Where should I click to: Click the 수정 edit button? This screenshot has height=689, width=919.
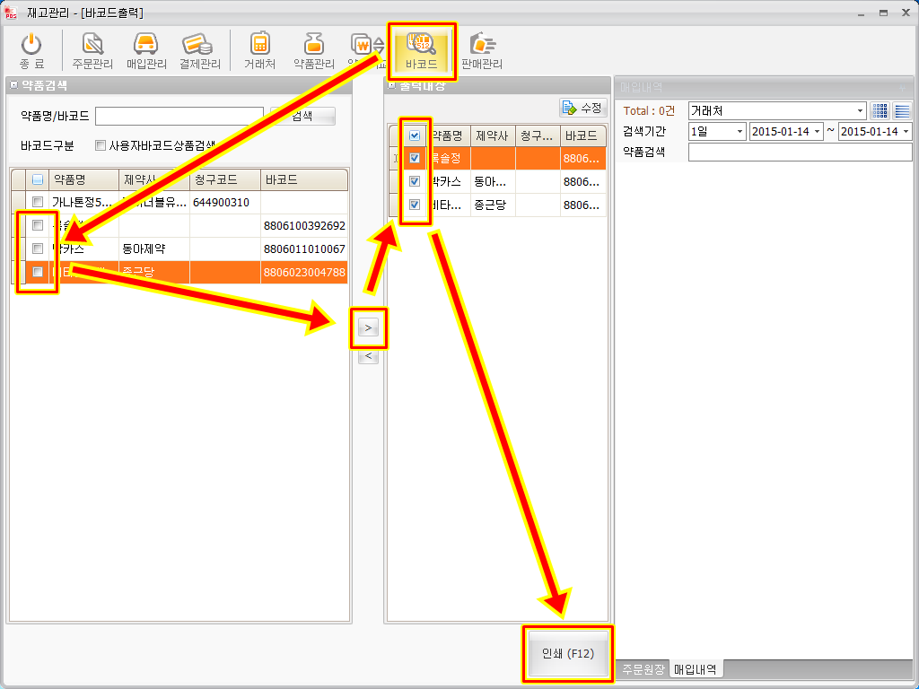pos(582,108)
